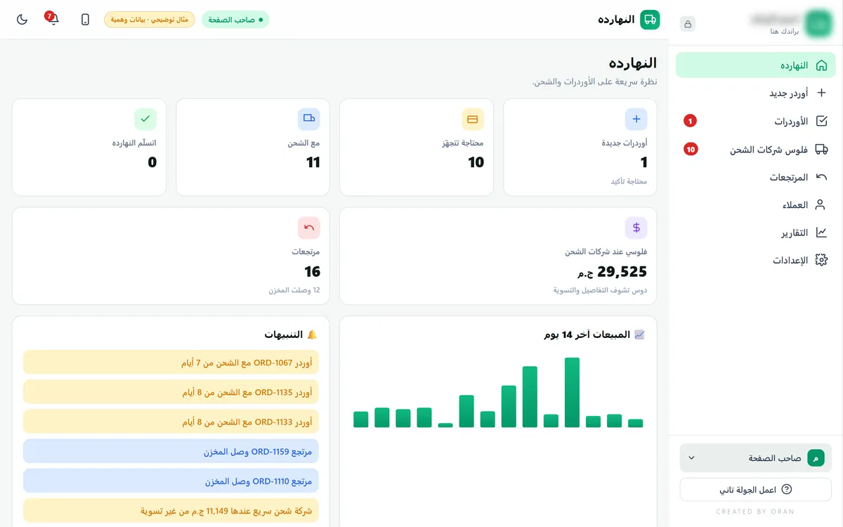
Task: Click the blue truck icon on the مع الشحن card
Action: coord(309,119)
